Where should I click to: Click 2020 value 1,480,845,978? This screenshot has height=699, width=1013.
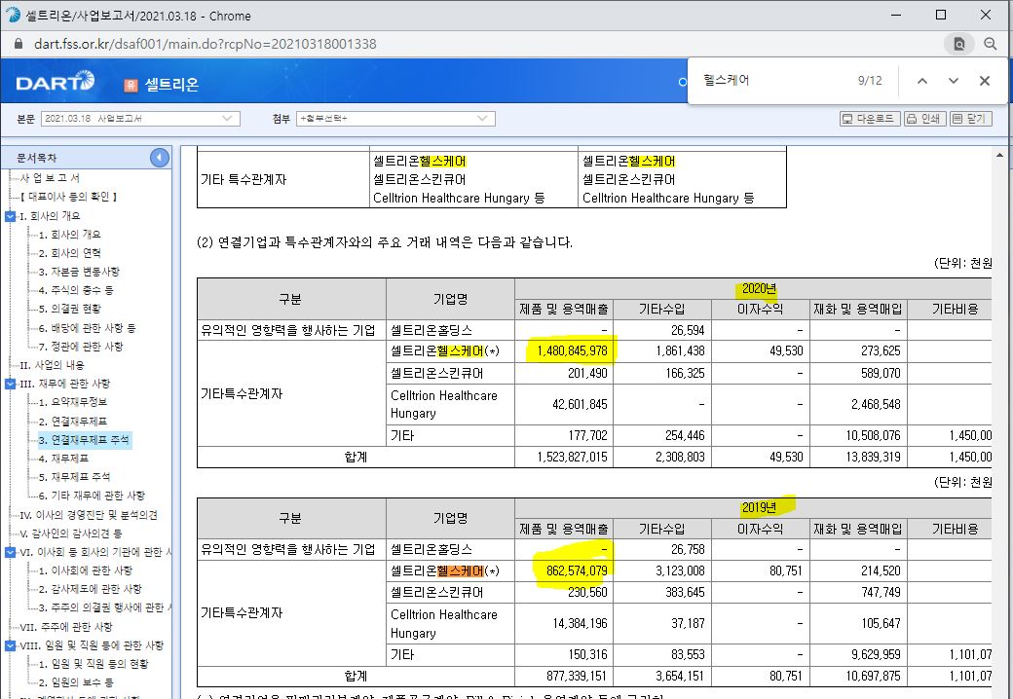572,351
